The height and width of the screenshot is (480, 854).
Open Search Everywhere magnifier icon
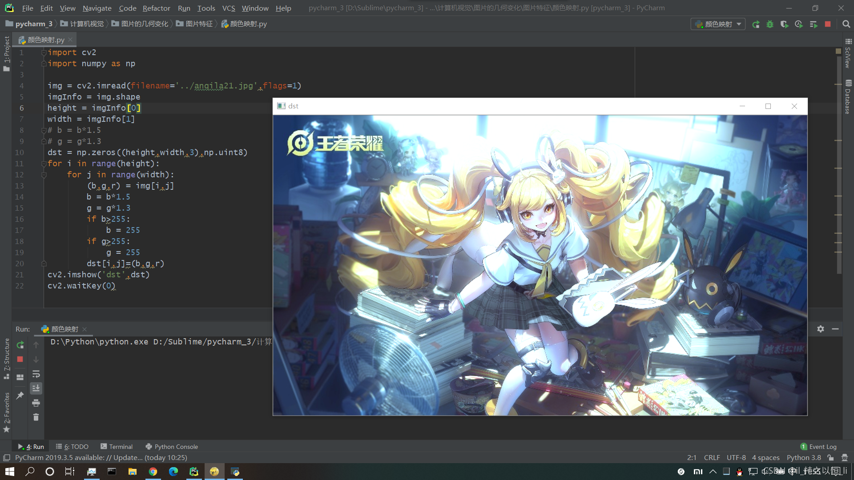tap(846, 24)
